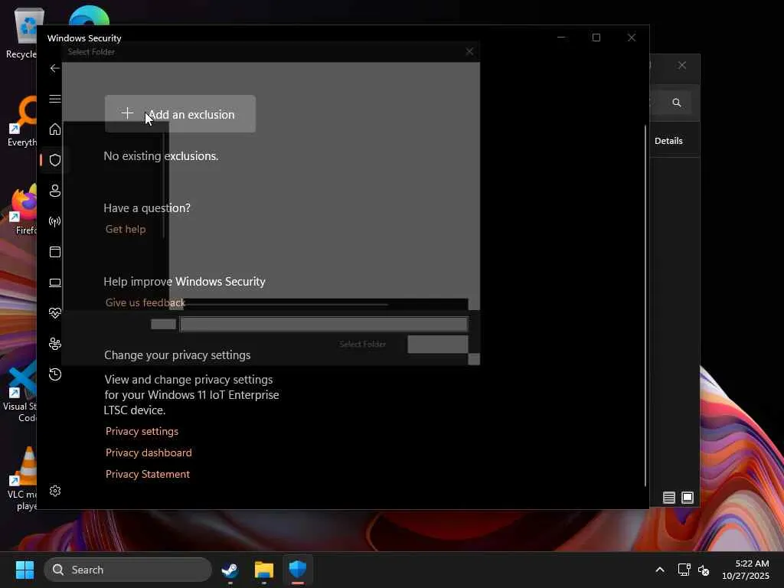Open the Home icon in the sidebar
The width and height of the screenshot is (784, 588).
[x=55, y=129]
